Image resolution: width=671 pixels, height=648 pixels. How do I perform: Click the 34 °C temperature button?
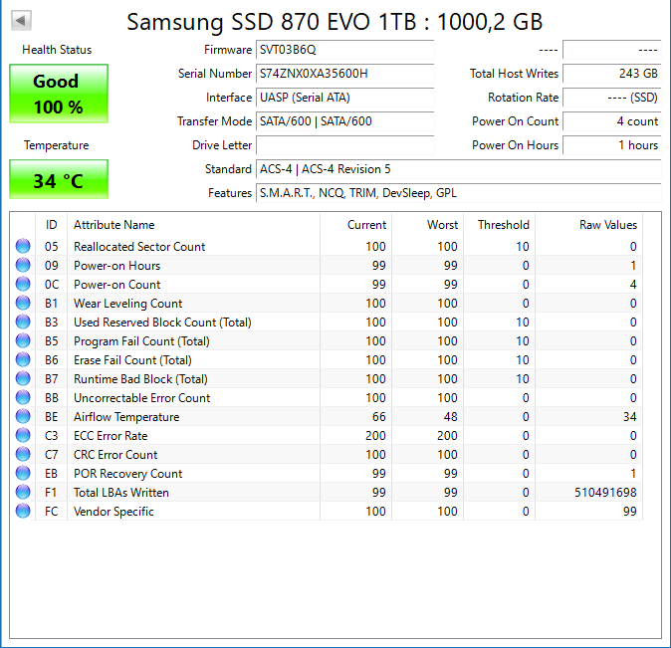[x=58, y=180]
